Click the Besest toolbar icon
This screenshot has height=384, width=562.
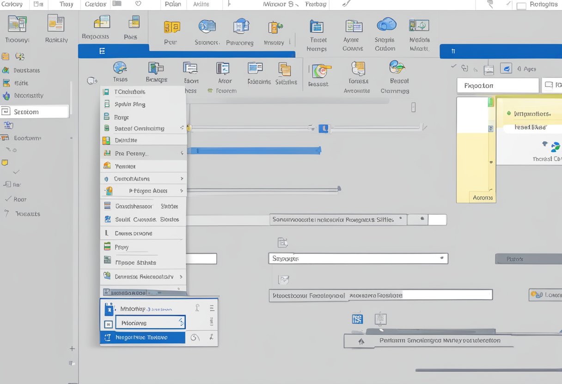pyautogui.click(x=319, y=71)
